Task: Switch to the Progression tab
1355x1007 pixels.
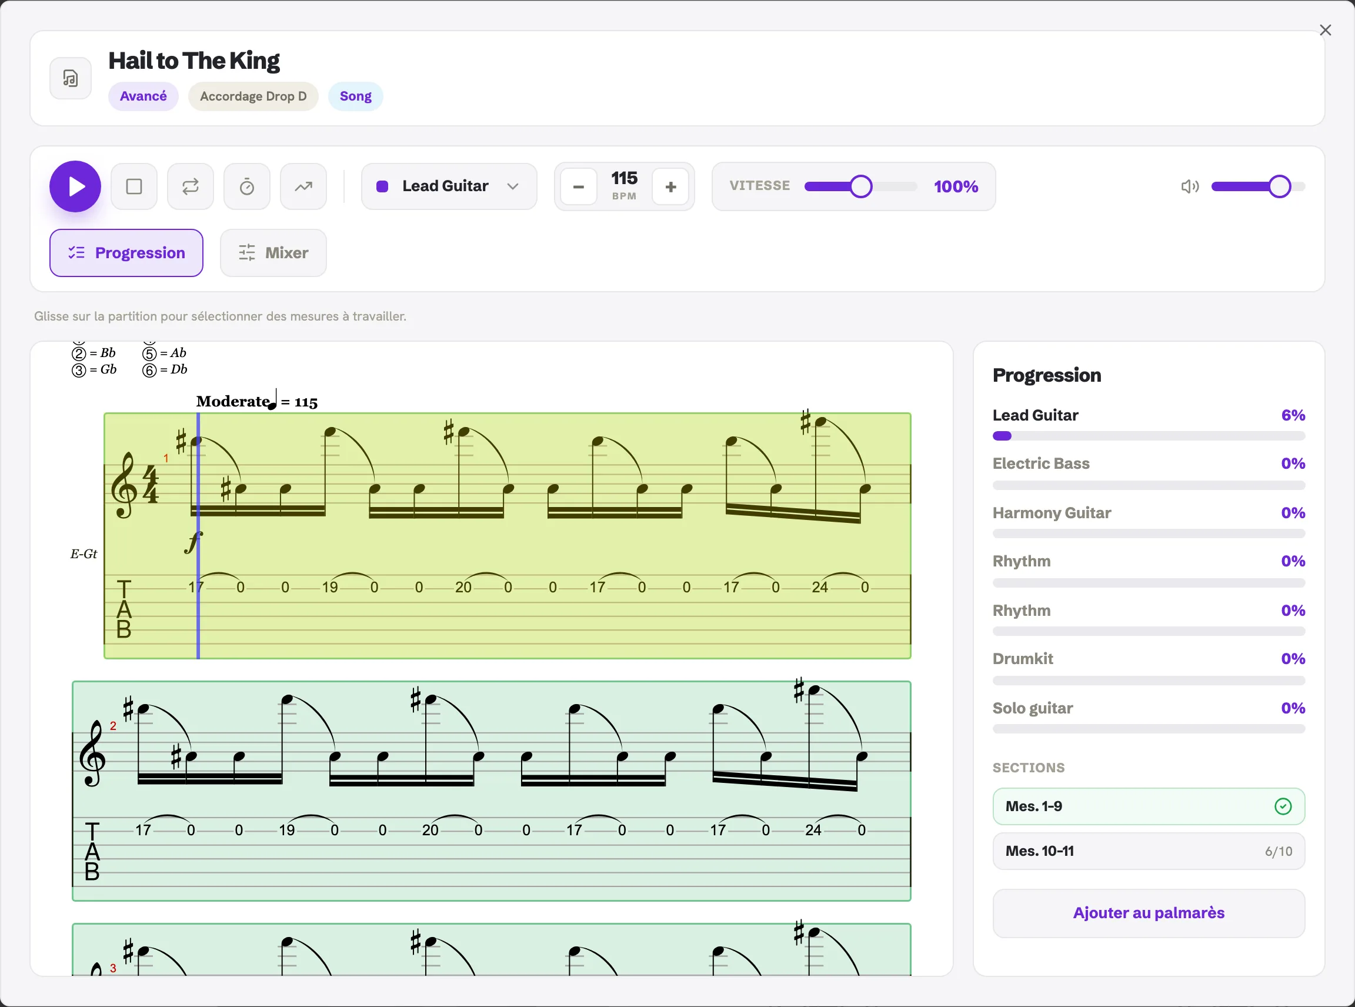Action: (126, 253)
